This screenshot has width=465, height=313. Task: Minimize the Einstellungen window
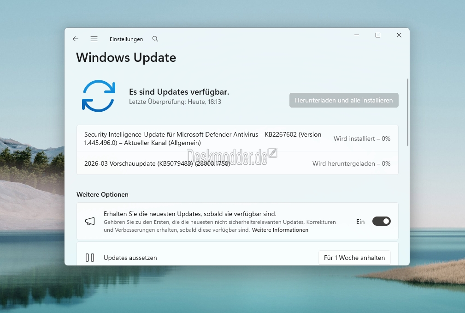click(357, 36)
